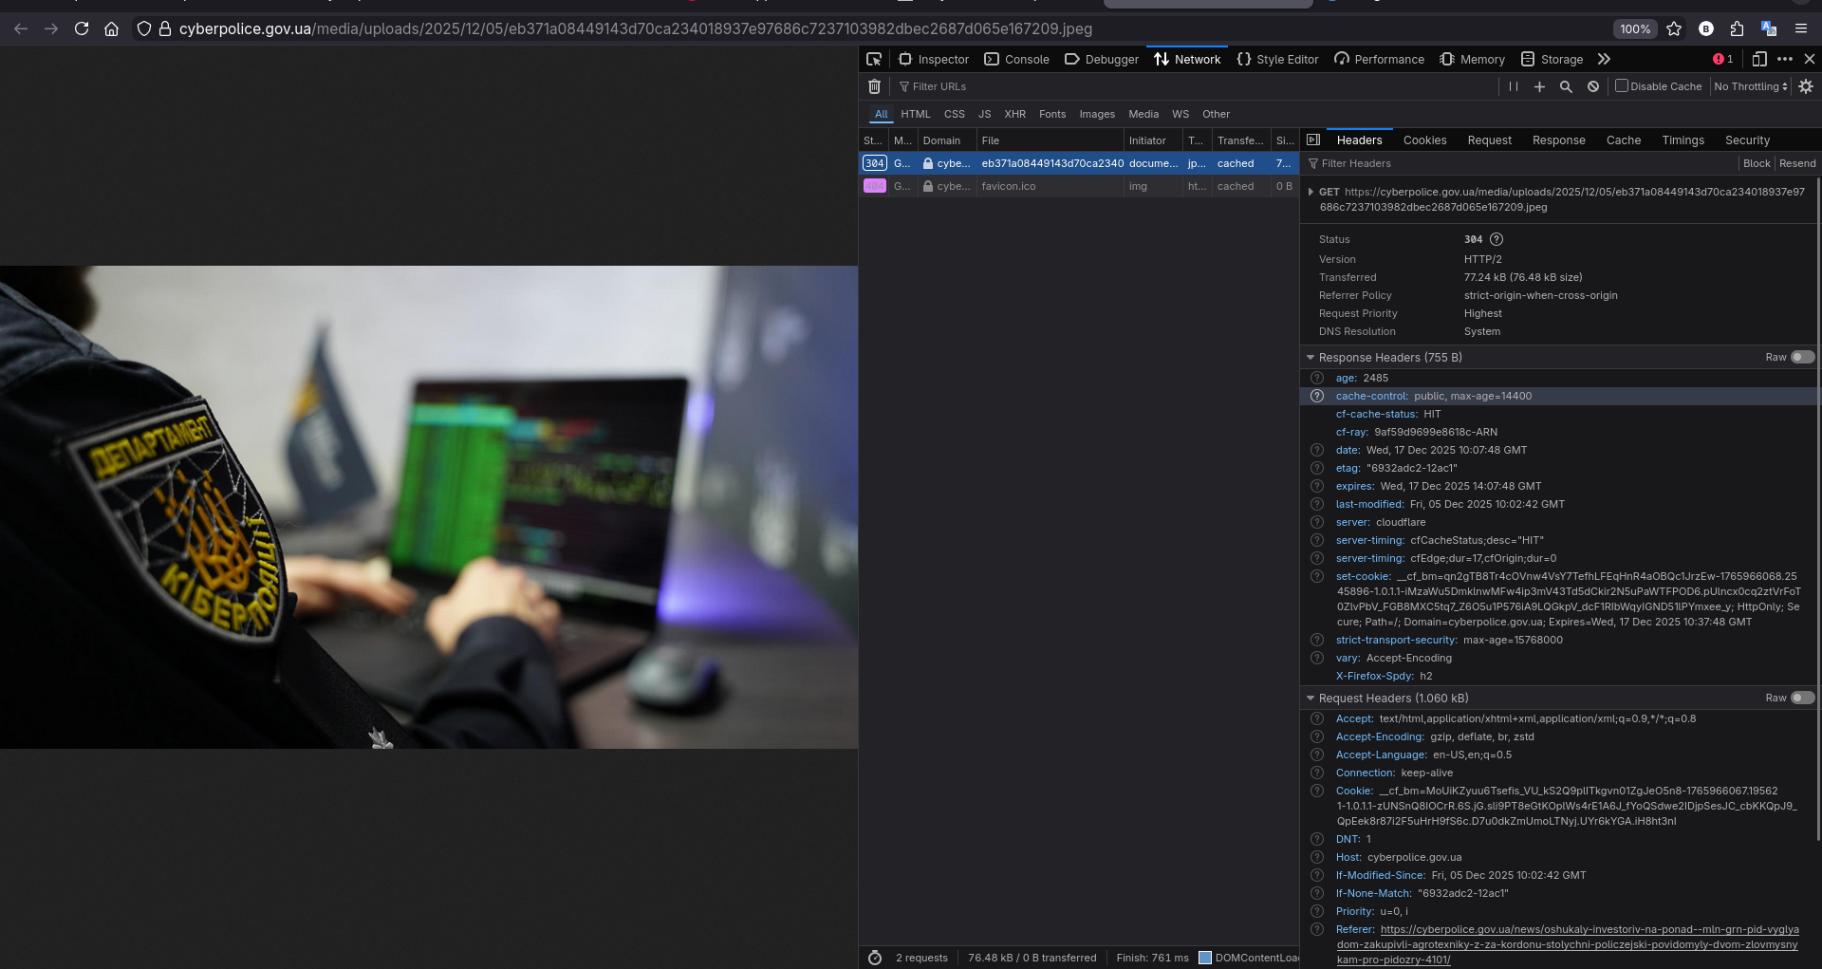The height and width of the screenshot is (969, 1822).
Task: Hide the network details pane toggle icon
Action: (x=1313, y=140)
